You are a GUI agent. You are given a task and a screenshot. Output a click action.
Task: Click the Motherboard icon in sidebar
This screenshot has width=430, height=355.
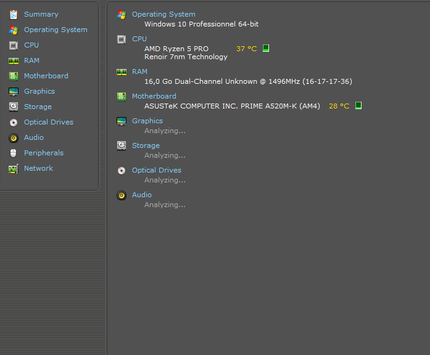tap(13, 76)
